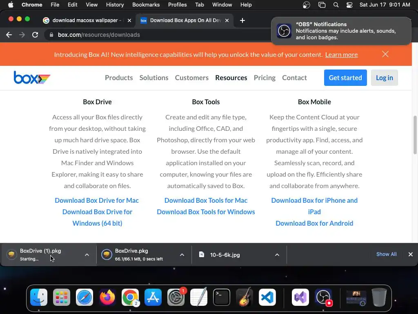Open the File menu
Viewport: 418px width, 314px height.
pyautogui.click(x=55, y=4)
